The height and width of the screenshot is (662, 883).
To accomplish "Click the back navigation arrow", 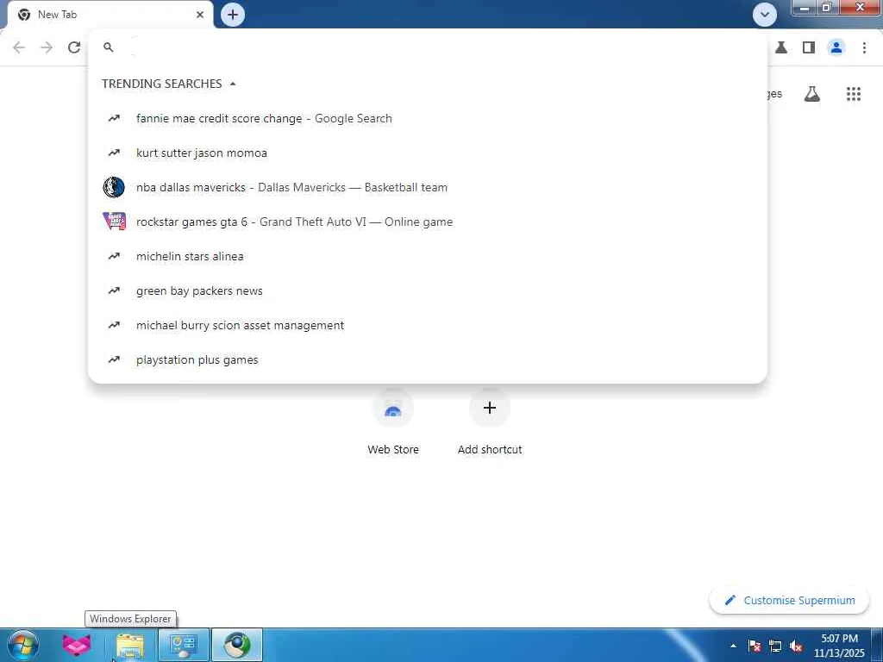I will pos(19,47).
